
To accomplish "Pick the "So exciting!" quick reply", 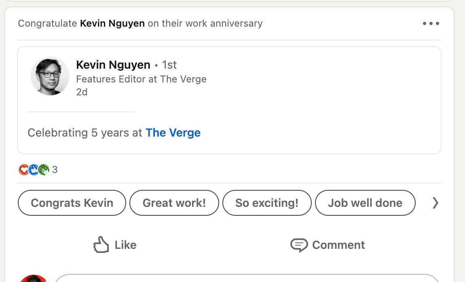I will click(x=267, y=203).
